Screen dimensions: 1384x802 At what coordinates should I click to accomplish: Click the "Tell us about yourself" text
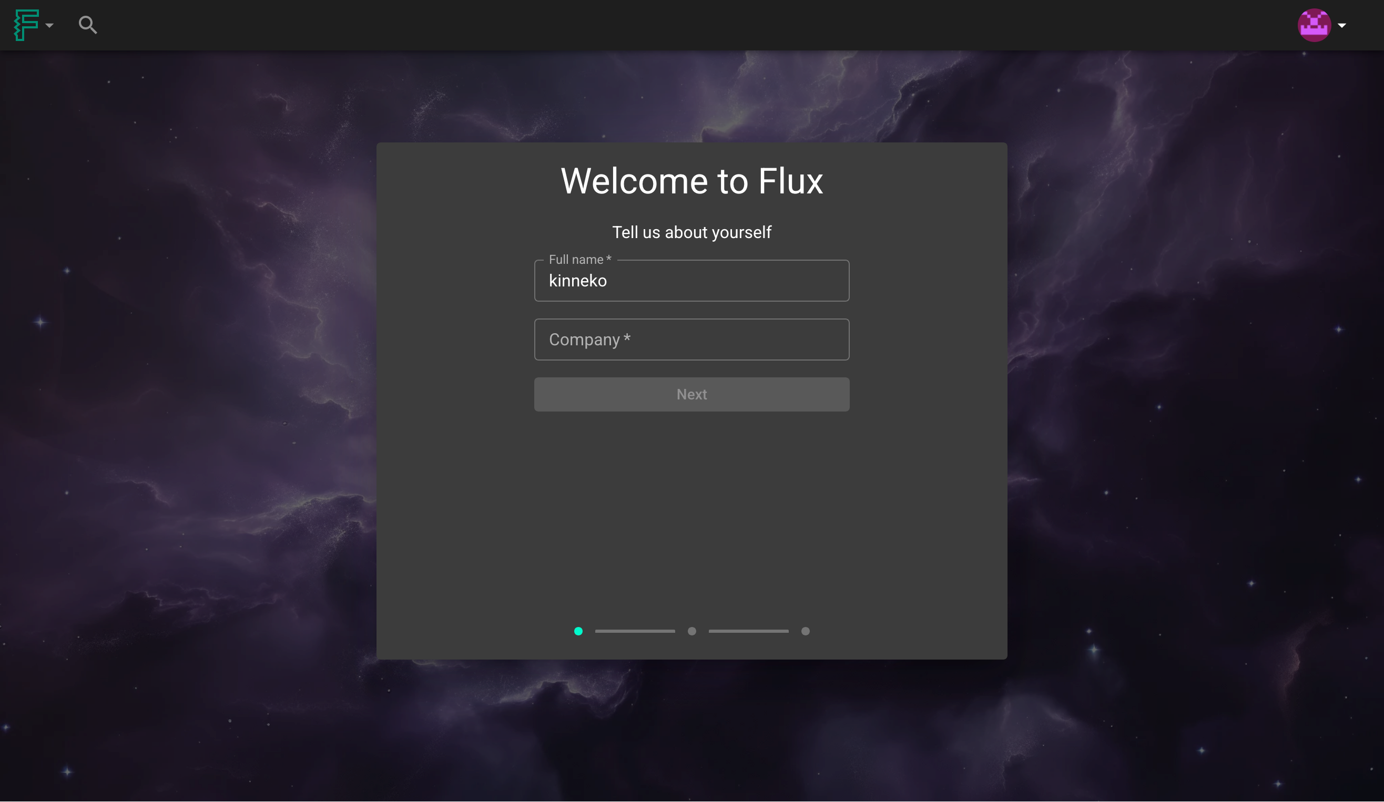[x=691, y=233]
